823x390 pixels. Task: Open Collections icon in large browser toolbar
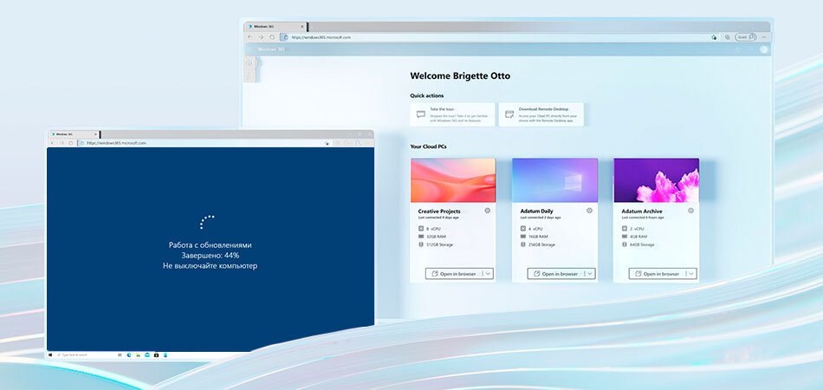(728, 37)
